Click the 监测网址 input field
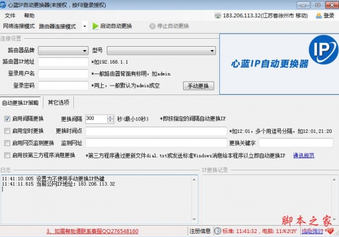Image resolution: width=339 pixels, height=237 pixels. tap(156, 143)
